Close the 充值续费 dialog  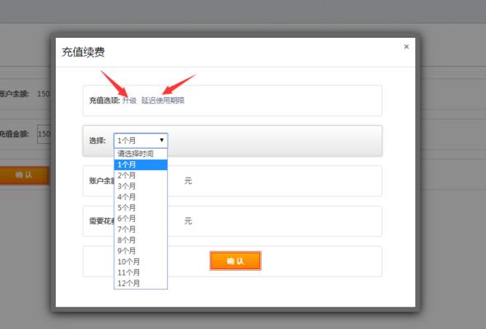tap(406, 47)
